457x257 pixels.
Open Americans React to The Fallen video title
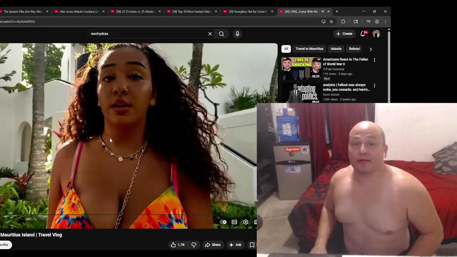click(345, 62)
